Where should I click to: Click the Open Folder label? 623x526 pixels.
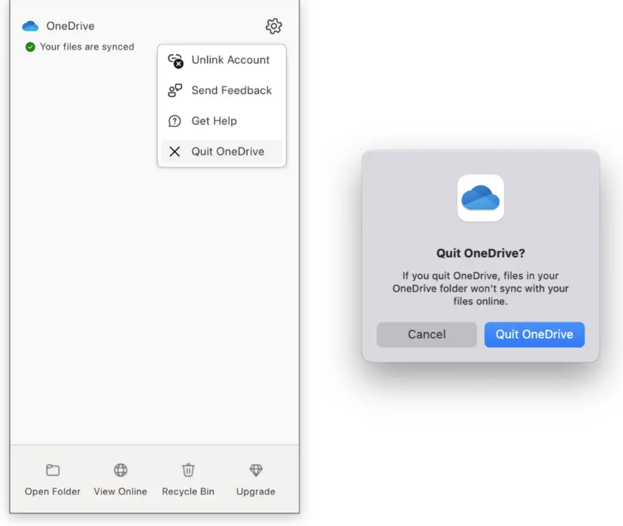tap(53, 491)
